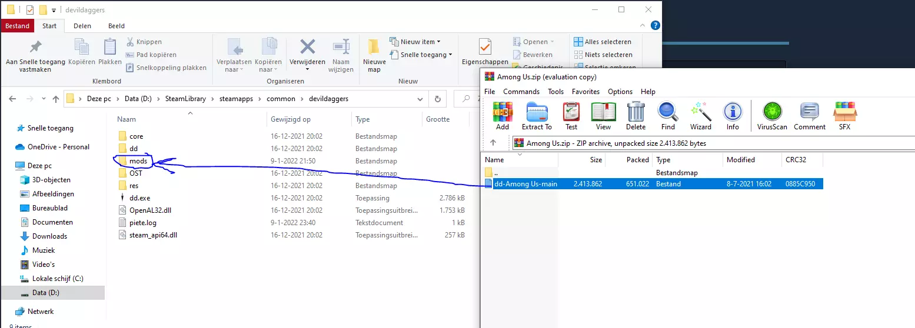Select mods folder in file list
This screenshot has width=915, height=328.
click(138, 160)
